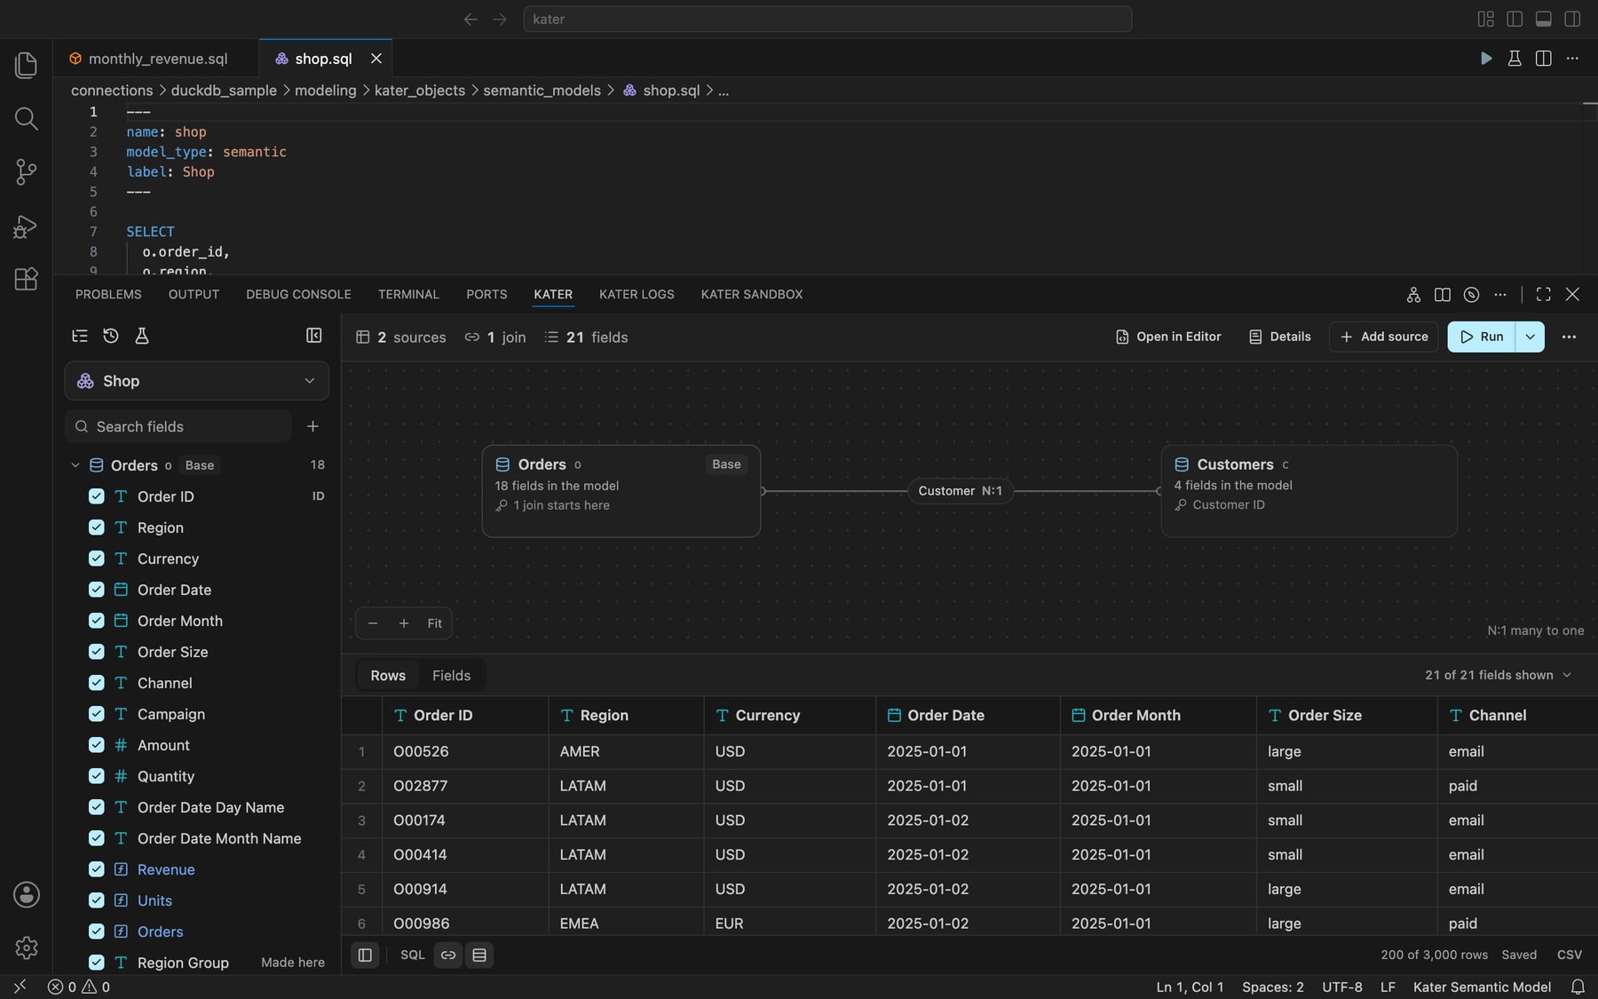Click the editor run play icon
Viewport: 1598px width, 999px height.
tap(1485, 59)
